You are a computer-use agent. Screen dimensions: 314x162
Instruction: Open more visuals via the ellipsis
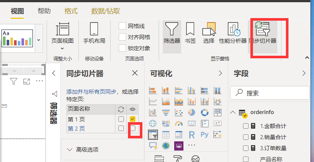[192, 145]
